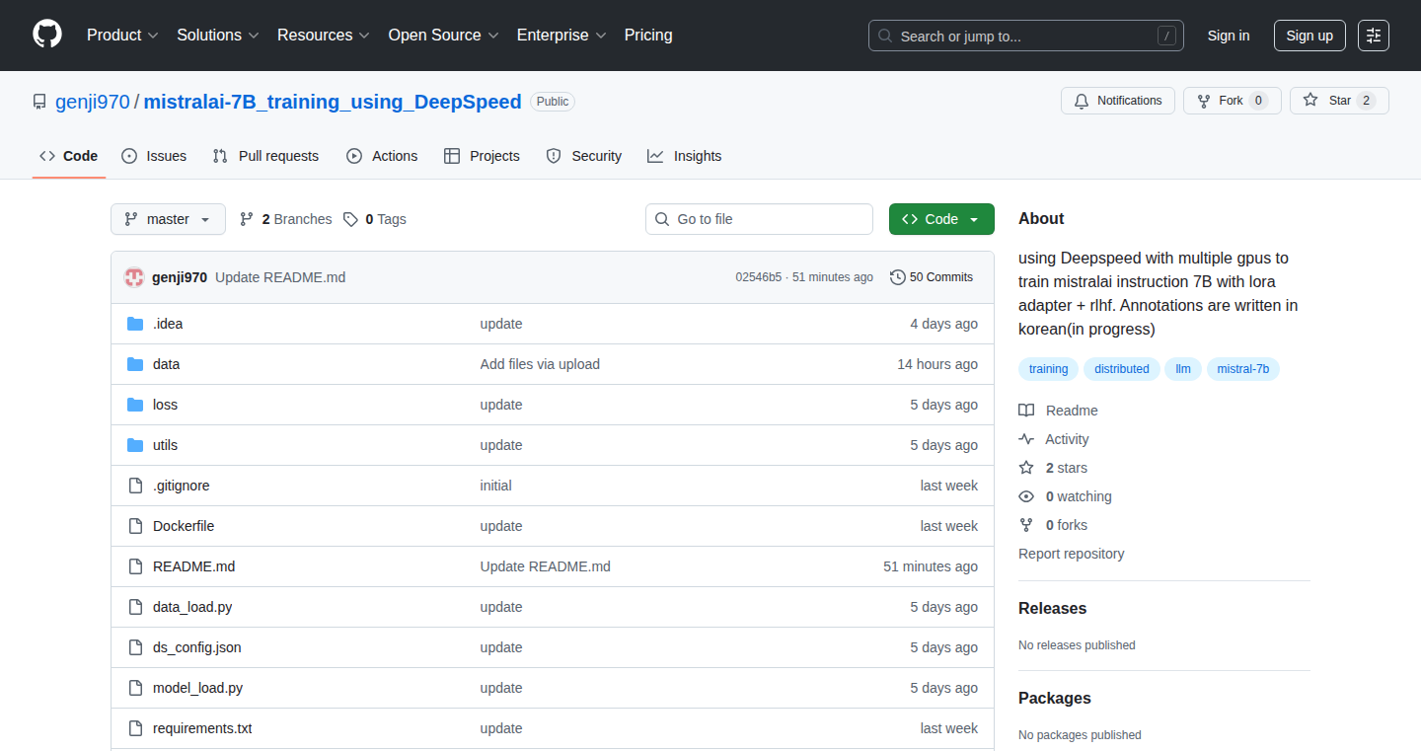Open the Releases section heading

[1052, 608]
